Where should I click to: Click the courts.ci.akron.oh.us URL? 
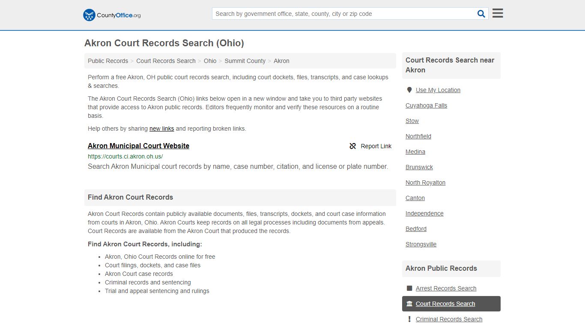[125, 156]
